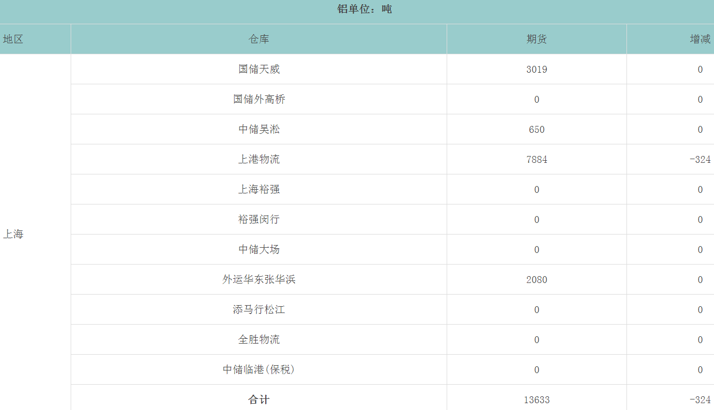714x410 pixels.
Task: Click the 期货 column header
Action: (x=536, y=39)
